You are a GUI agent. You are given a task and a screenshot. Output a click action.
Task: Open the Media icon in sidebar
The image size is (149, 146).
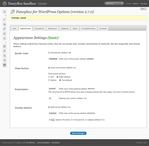click(x=4, y=24)
